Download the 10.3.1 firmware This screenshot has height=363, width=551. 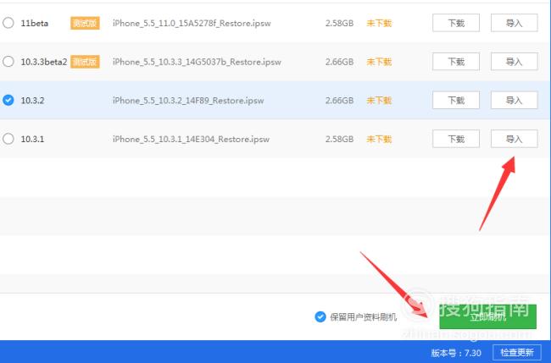click(x=456, y=139)
